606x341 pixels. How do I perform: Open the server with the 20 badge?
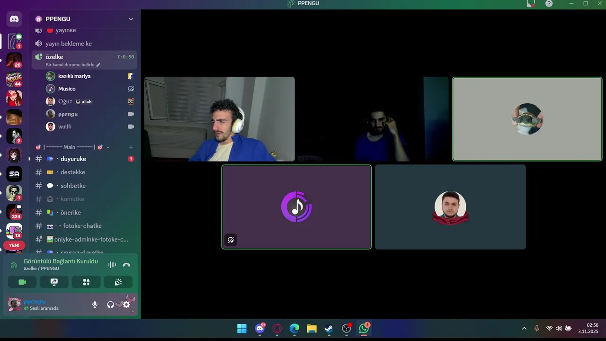(14, 60)
